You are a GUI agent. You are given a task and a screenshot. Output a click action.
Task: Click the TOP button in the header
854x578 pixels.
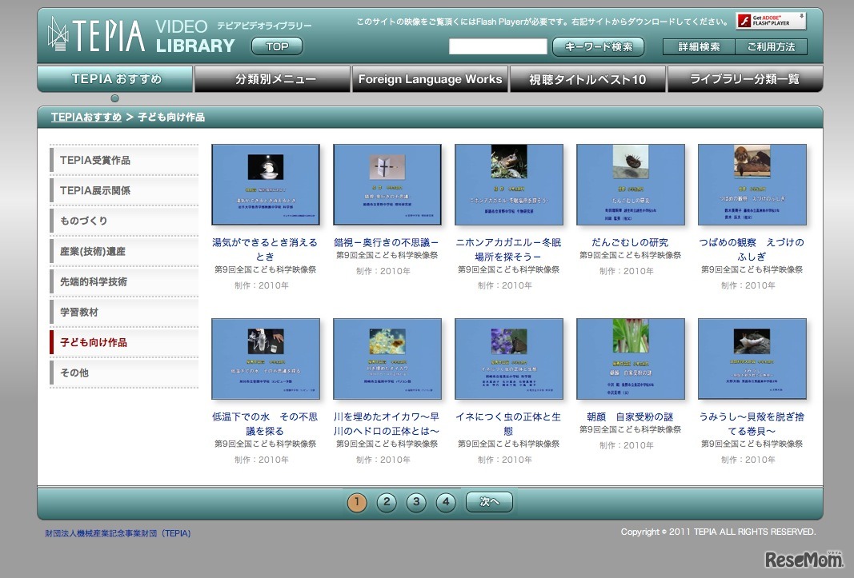(277, 46)
